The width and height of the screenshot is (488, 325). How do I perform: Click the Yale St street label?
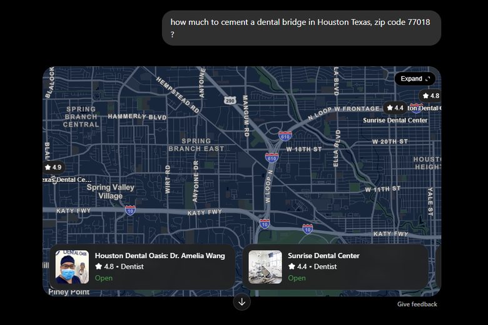(430, 201)
